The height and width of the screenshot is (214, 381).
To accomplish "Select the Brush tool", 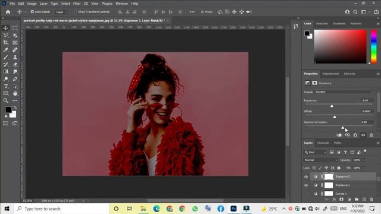I will click(x=5, y=57).
